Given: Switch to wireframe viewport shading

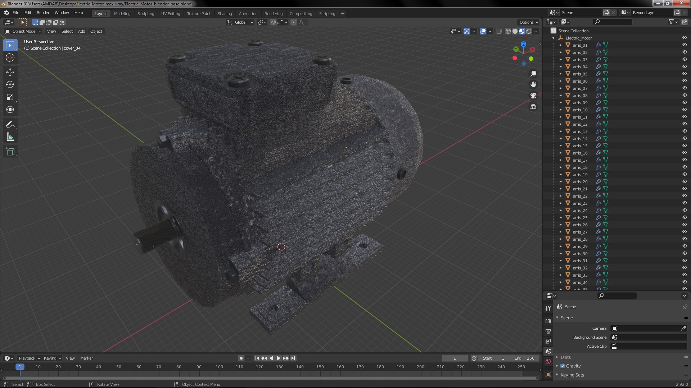Looking at the screenshot, I should [x=508, y=31].
